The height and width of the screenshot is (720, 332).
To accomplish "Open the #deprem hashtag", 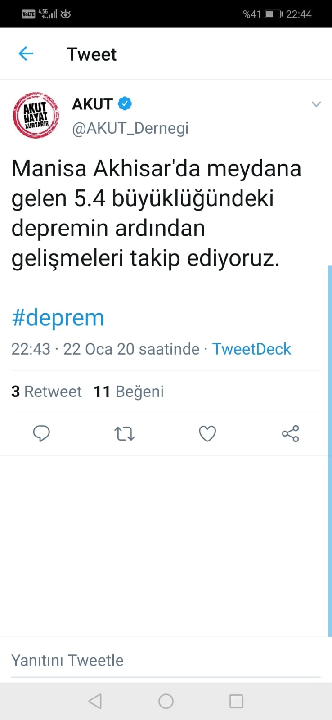I will (x=58, y=317).
